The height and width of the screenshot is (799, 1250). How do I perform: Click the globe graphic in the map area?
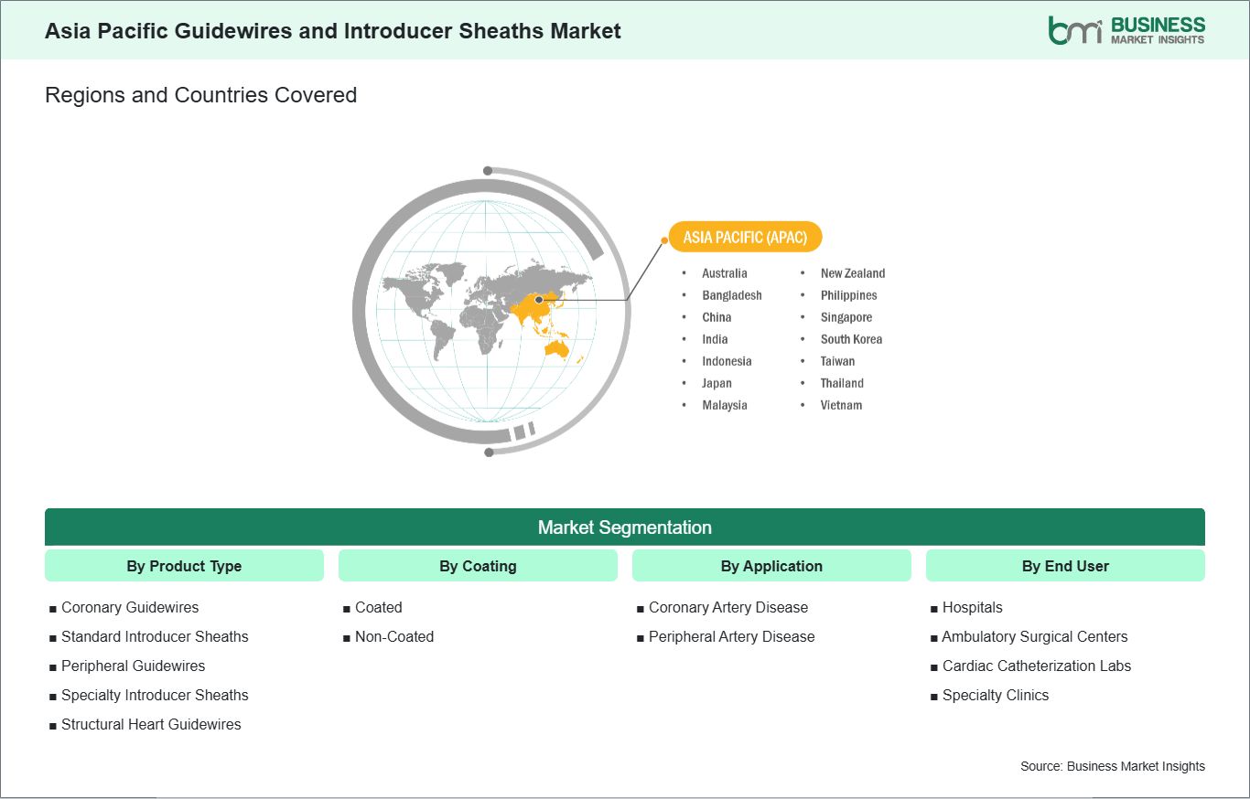(490, 311)
